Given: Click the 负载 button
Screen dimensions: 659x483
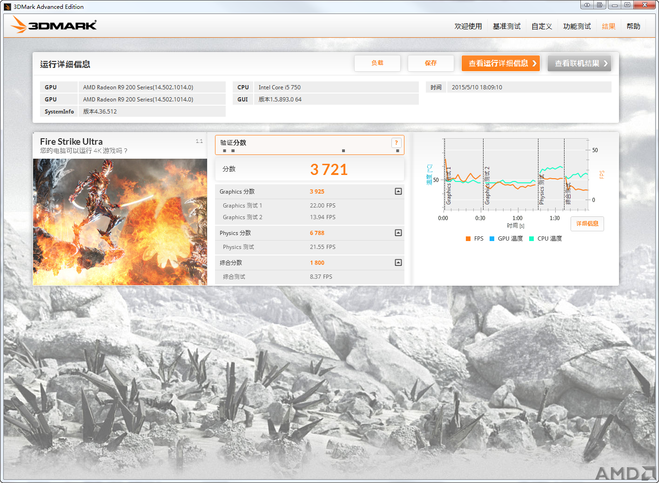Looking at the screenshot, I should pos(377,63).
